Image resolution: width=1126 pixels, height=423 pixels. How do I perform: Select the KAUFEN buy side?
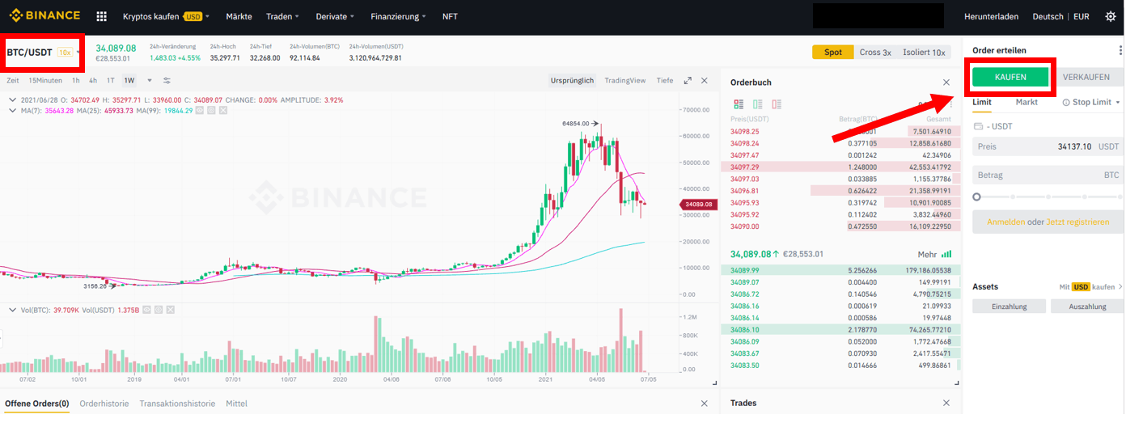(1010, 77)
